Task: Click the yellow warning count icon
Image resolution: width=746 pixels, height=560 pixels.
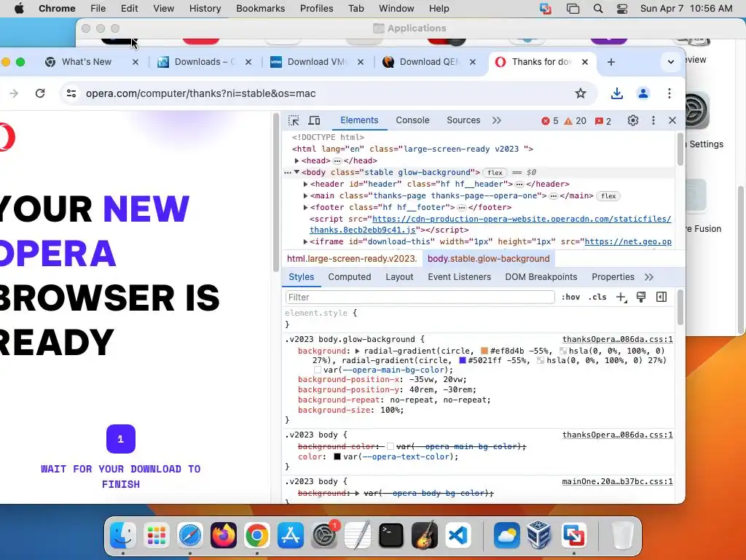Action: (x=568, y=121)
